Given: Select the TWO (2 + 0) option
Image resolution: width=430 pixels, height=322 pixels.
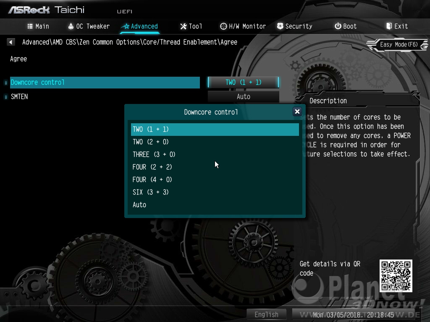Looking at the screenshot, I should (215, 142).
